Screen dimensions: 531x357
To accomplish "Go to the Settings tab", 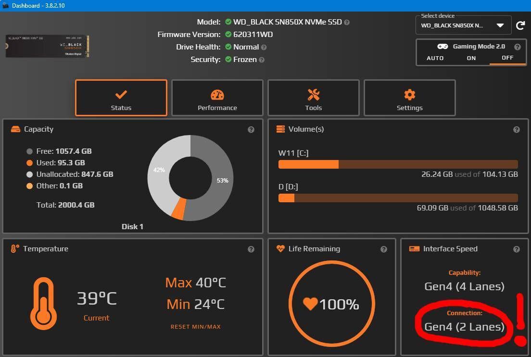I will [x=410, y=98].
